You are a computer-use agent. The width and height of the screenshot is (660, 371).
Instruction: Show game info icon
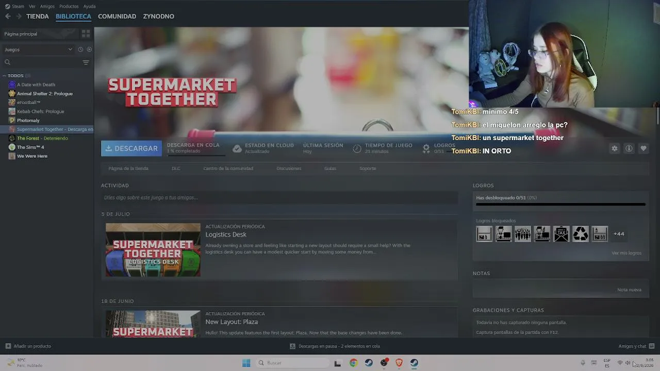click(x=629, y=148)
